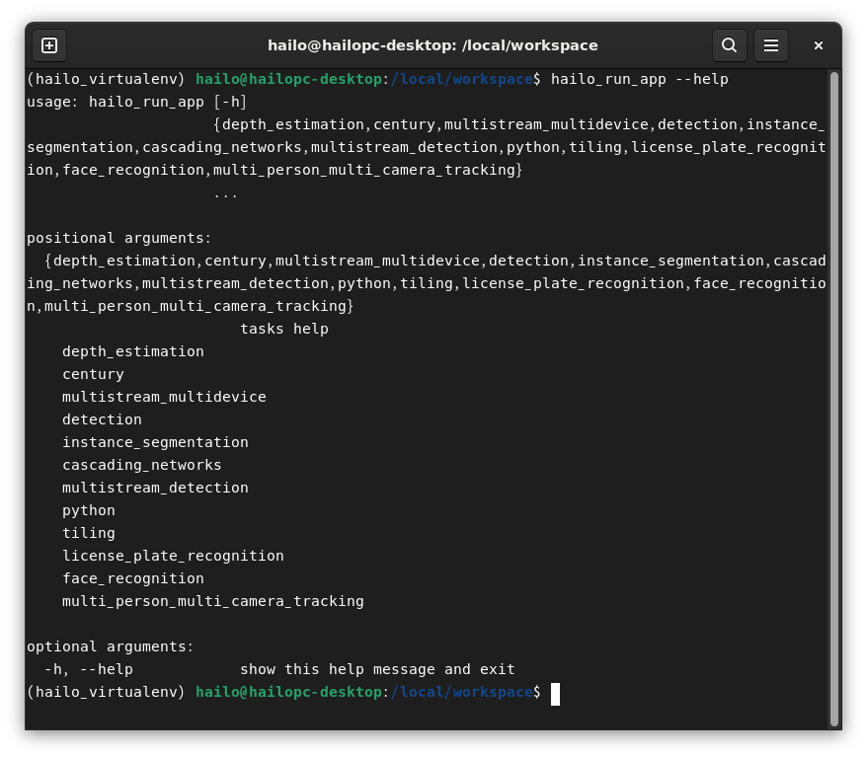Click the 'optional arguments:' heading

pyautogui.click(x=110, y=646)
